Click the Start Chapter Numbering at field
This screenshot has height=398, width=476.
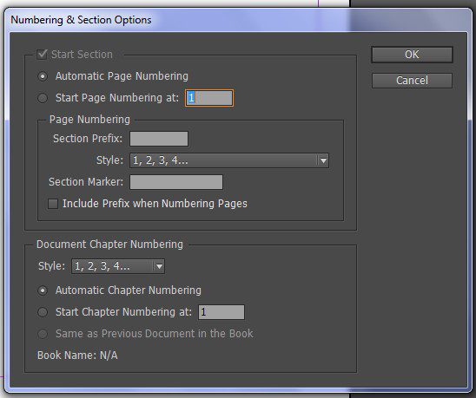[221, 312]
